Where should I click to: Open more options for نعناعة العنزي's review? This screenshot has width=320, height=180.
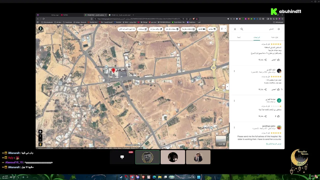pos(234,101)
